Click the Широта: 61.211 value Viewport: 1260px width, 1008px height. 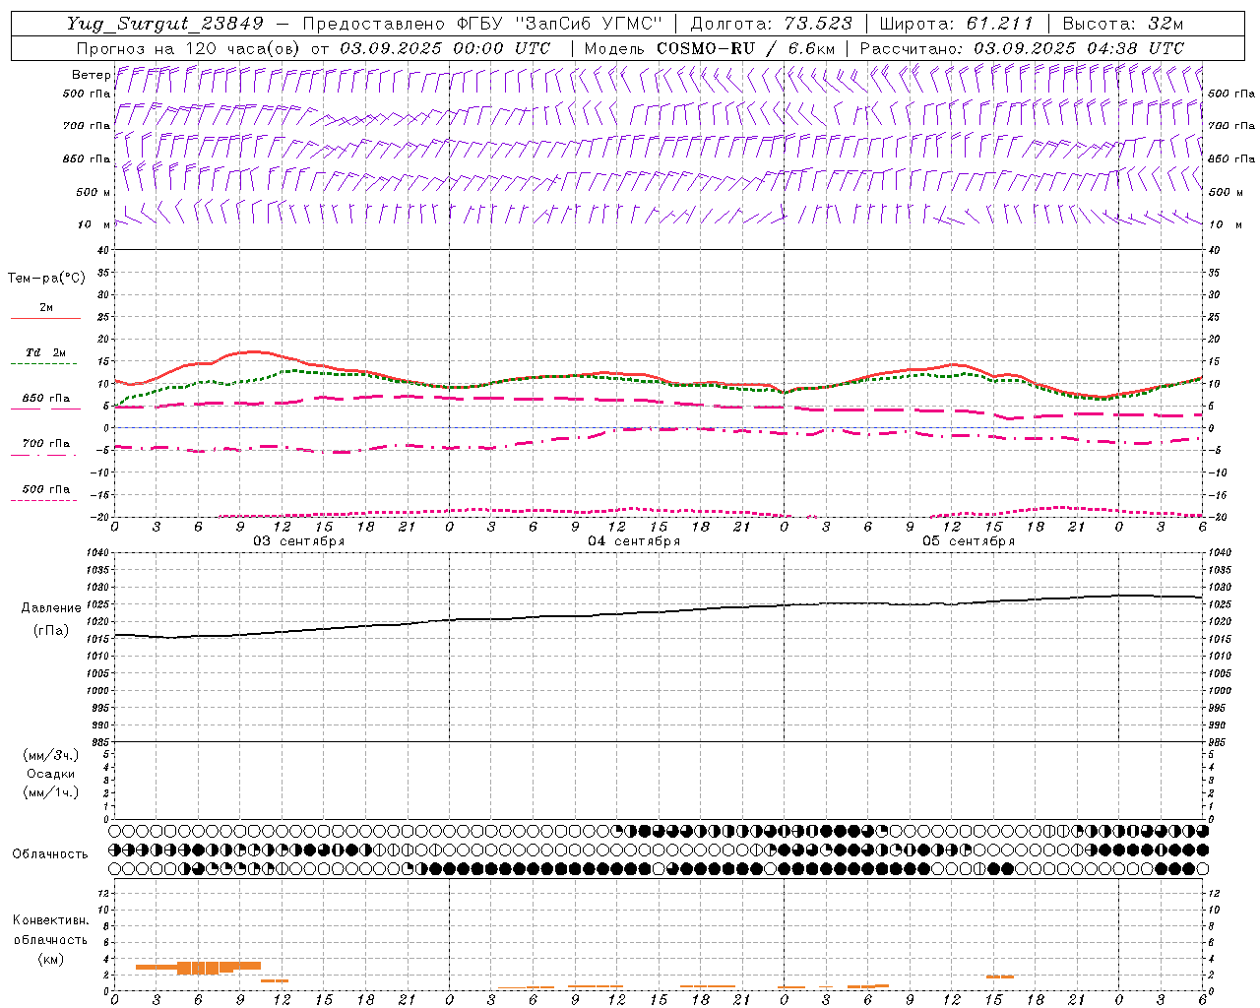pos(957,24)
